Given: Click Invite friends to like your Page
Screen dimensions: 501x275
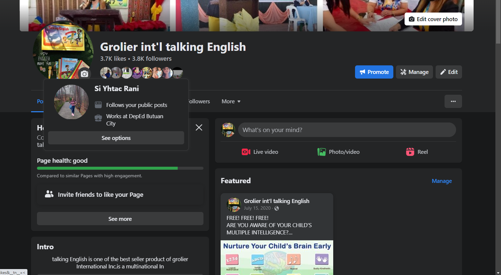Looking at the screenshot, I should 120,194.
